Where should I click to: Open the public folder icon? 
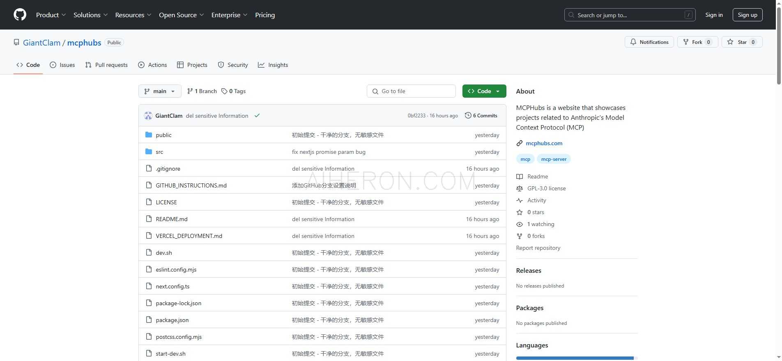(x=149, y=135)
